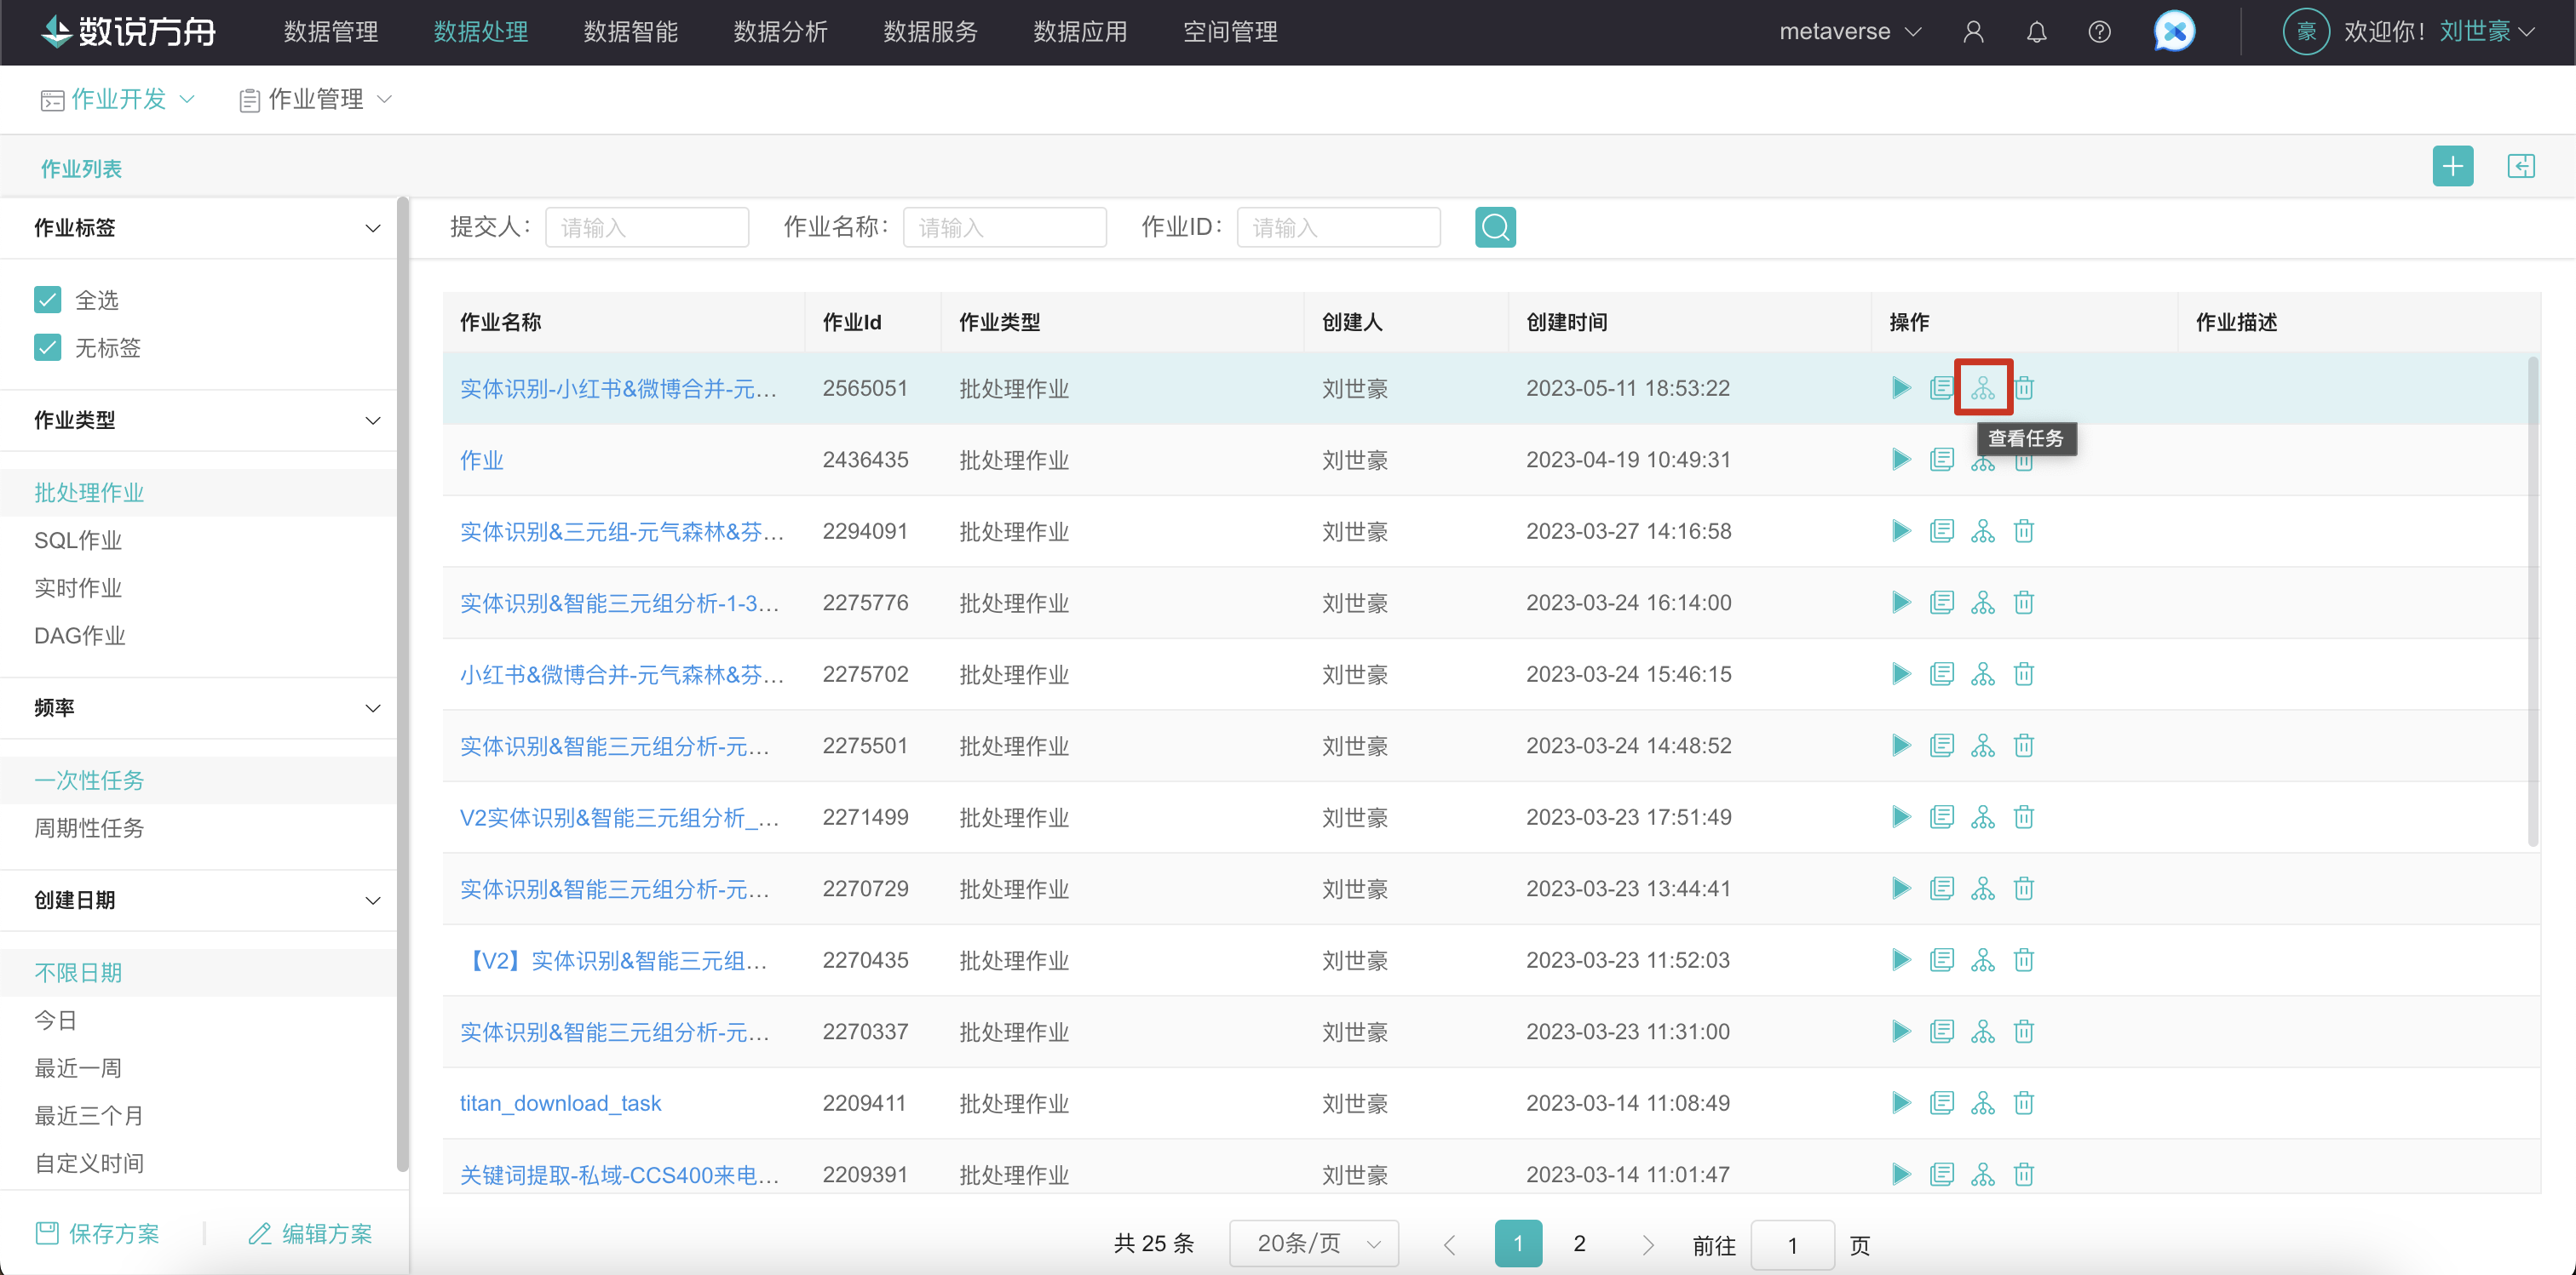Viewport: 2576px width, 1275px height.
Task: Filter by SQL作业 type
Action: click(78, 540)
